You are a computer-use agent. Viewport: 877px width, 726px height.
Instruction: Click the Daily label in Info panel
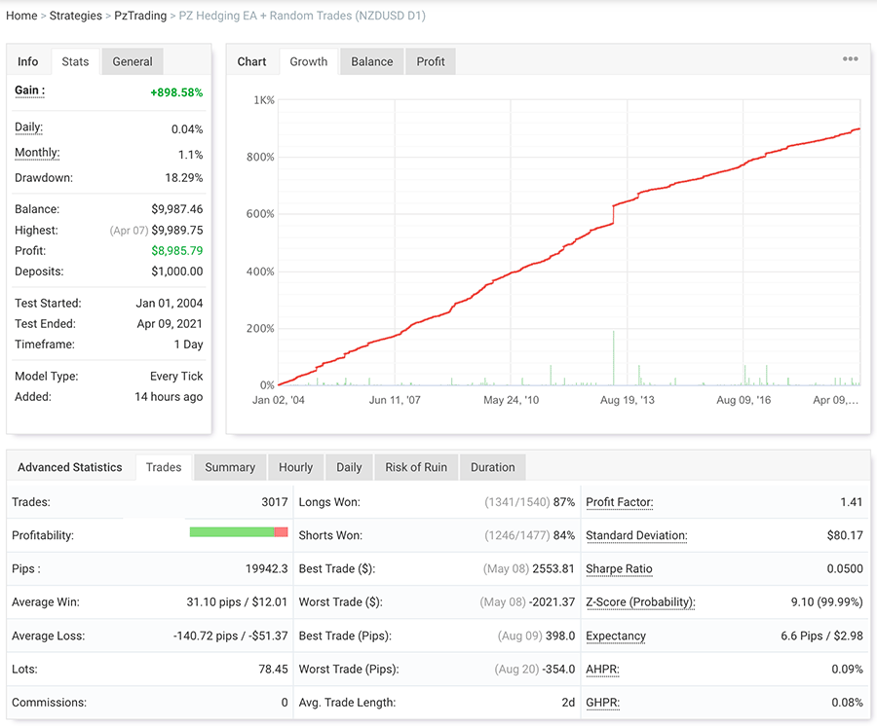(28, 127)
